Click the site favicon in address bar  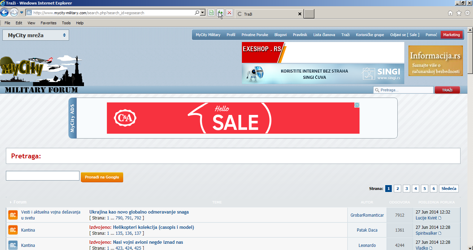tap(29, 13)
